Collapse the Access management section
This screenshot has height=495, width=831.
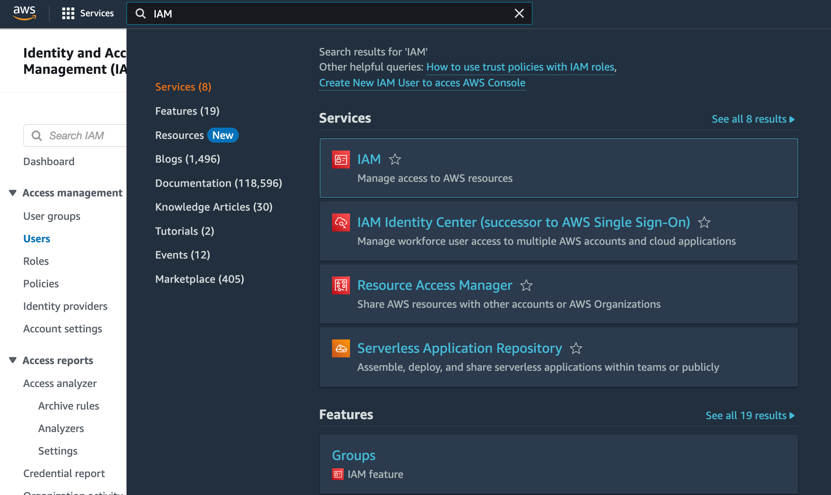[13, 193]
